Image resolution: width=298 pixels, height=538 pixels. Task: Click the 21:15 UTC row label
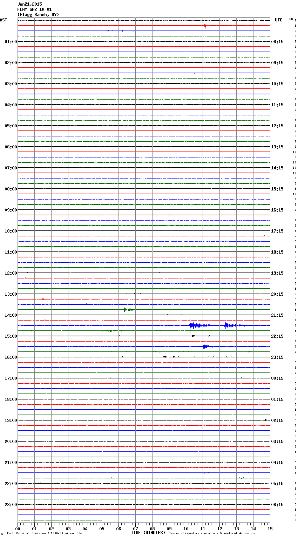(277, 315)
